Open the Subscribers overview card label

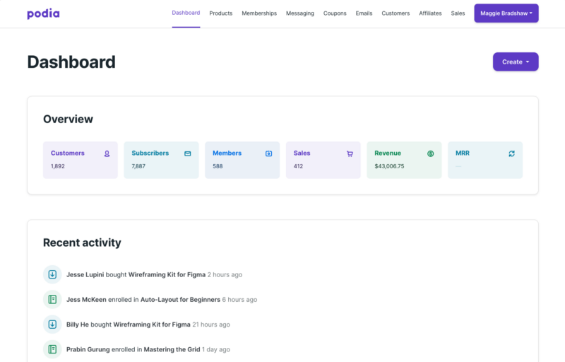point(150,153)
